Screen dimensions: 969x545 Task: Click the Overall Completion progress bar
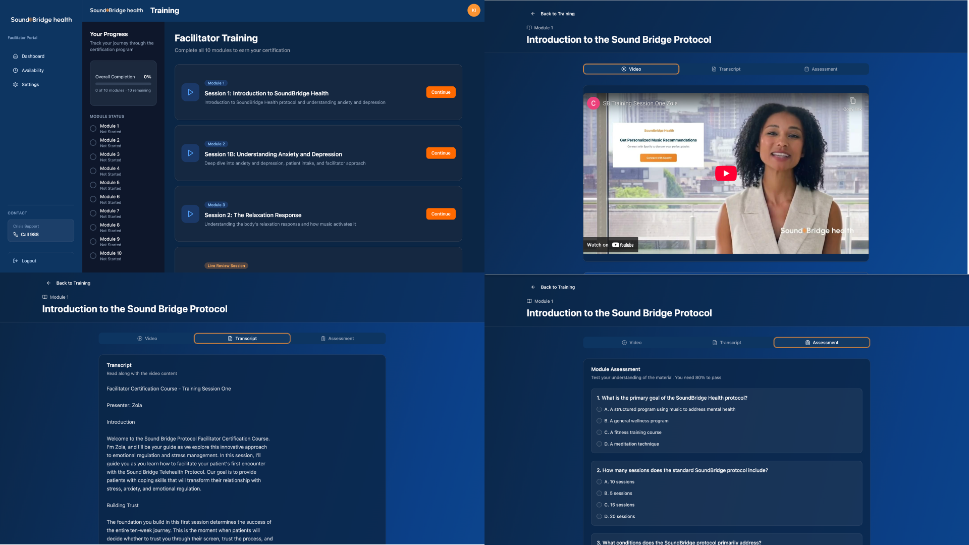tap(123, 84)
